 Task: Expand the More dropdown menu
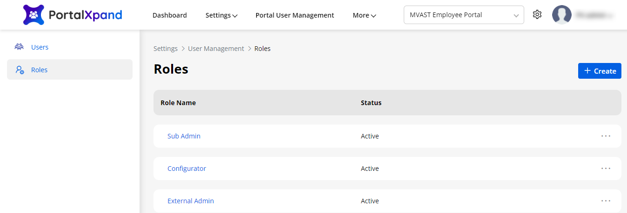364,15
